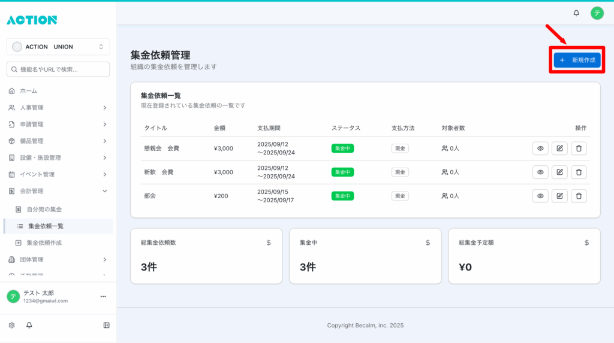The height and width of the screenshot is (343, 614).
Task: Open the settings gear in sidebar footer
Action: click(x=11, y=325)
